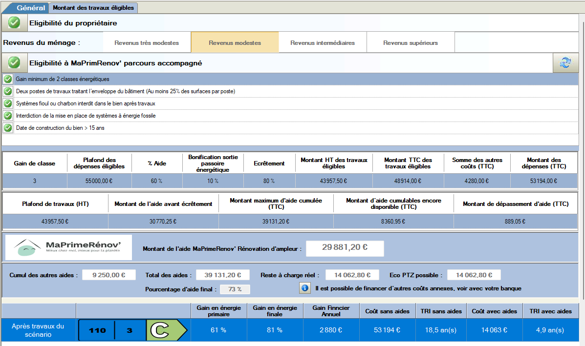Select Revenus intermédiaires income level
Viewport: 585px width, 346px height.
click(323, 43)
